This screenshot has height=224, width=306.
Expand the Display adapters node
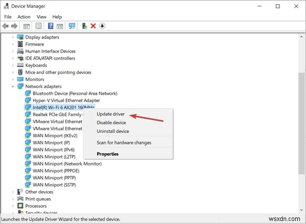[x=13, y=37]
